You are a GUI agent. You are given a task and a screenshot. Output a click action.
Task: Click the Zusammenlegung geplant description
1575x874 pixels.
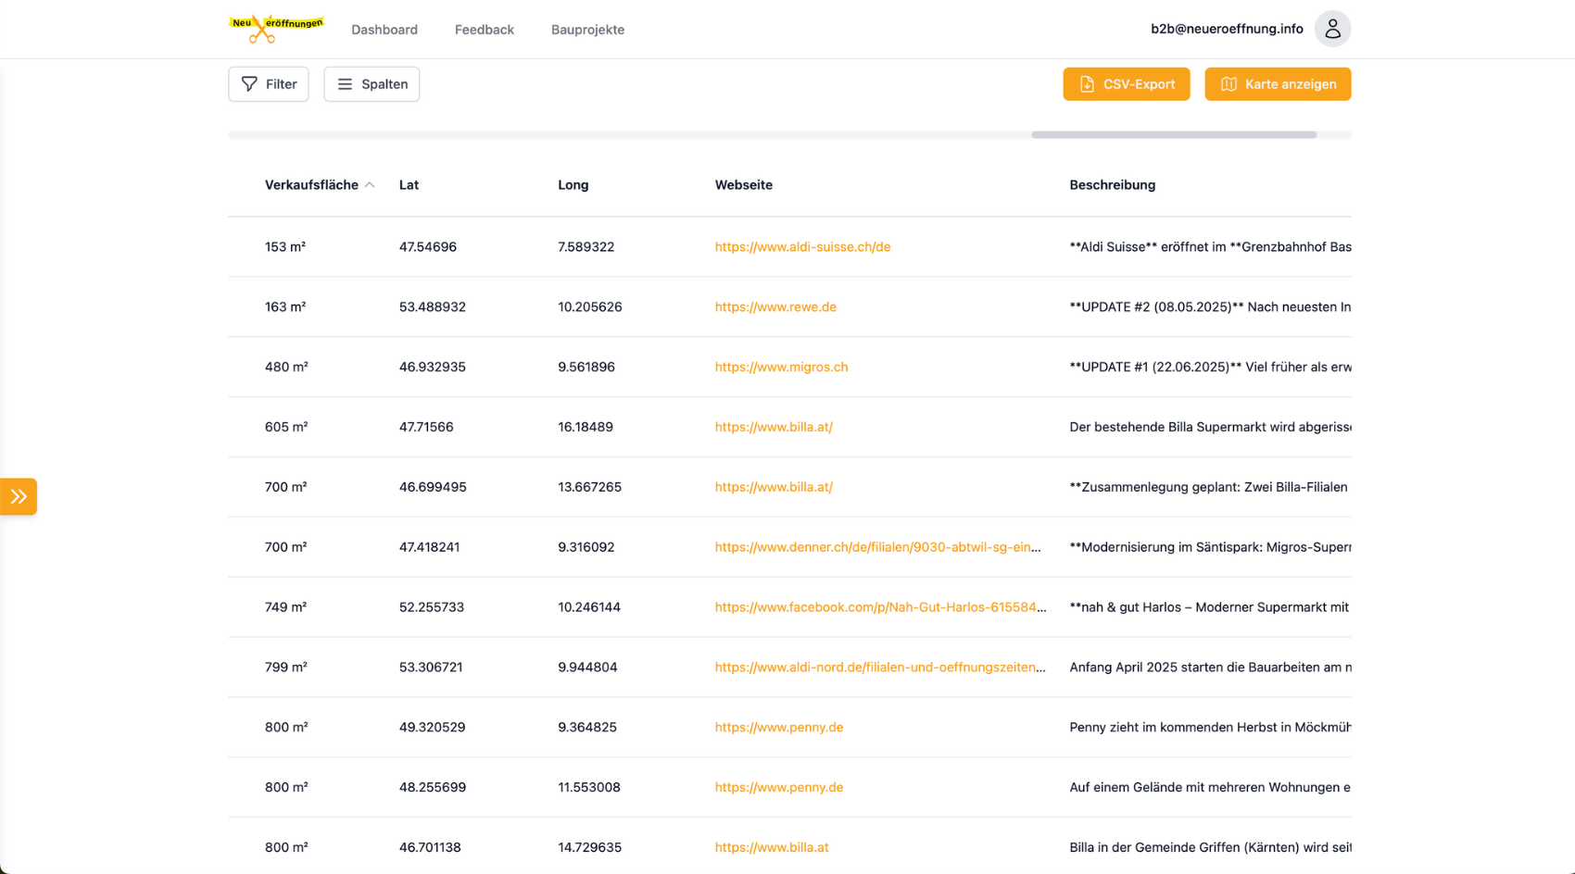tap(1208, 487)
